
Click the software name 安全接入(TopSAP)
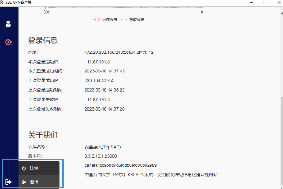point(102,147)
